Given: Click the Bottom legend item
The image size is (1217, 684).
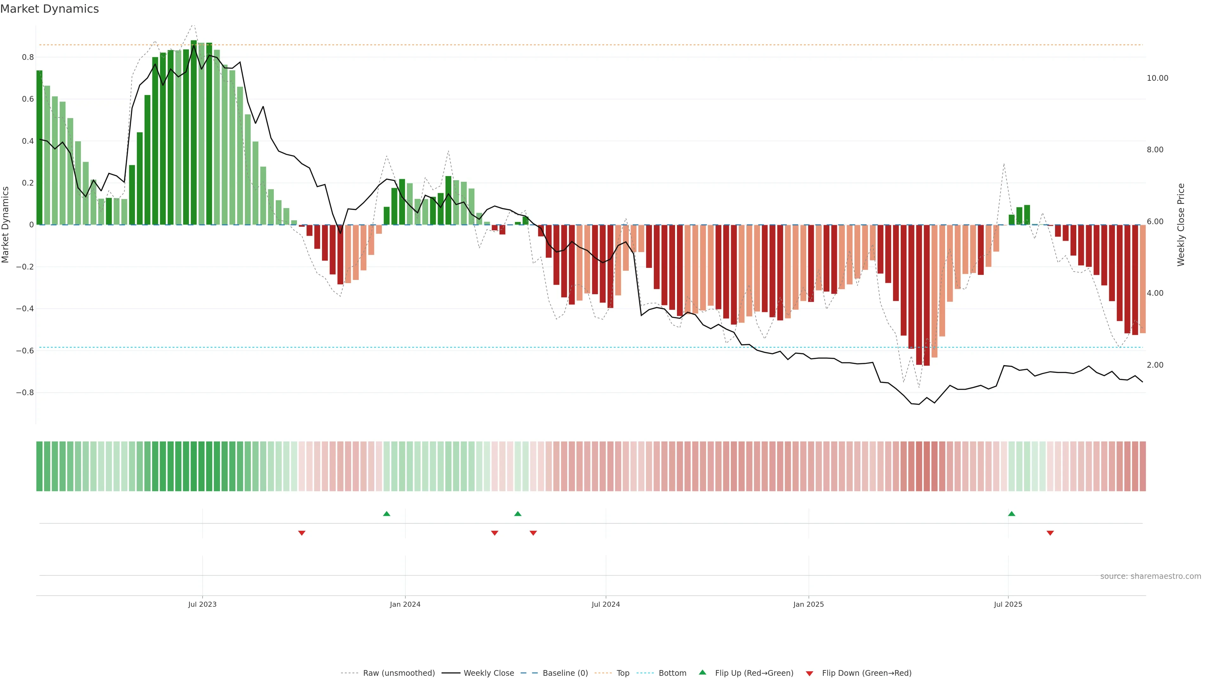Looking at the screenshot, I should (x=672, y=673).
